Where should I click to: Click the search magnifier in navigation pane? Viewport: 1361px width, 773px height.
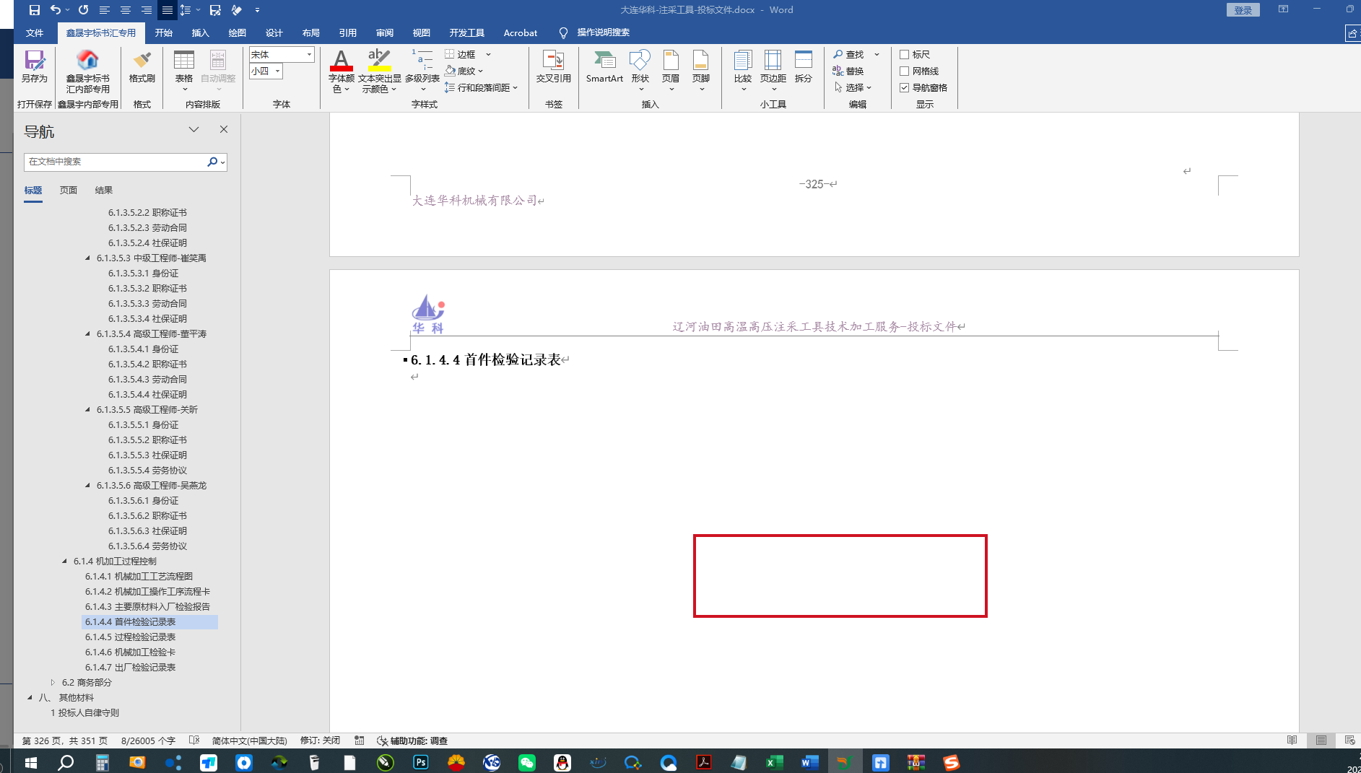(x=212, y=162)
